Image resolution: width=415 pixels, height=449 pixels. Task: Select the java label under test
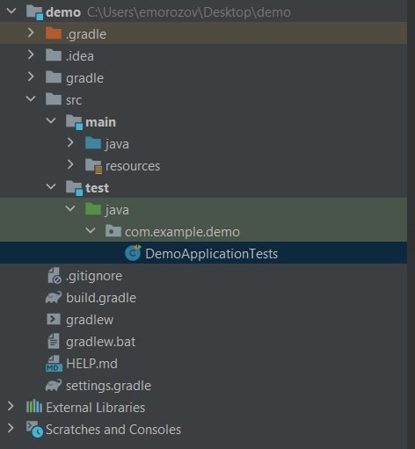tap(117, 210)
